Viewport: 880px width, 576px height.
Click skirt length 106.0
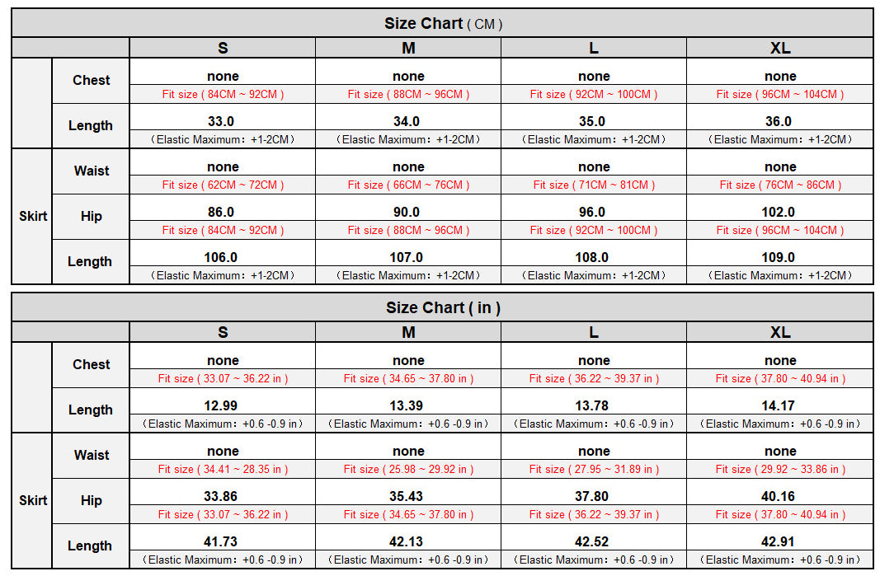tap(221, 257)
